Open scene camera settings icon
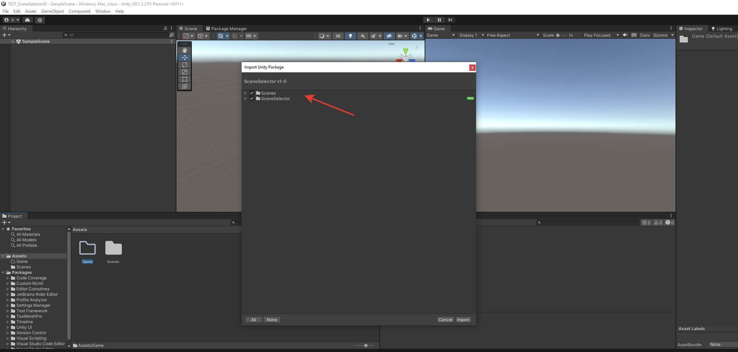This screenshot has width=738, height=352. pos(400,36)
